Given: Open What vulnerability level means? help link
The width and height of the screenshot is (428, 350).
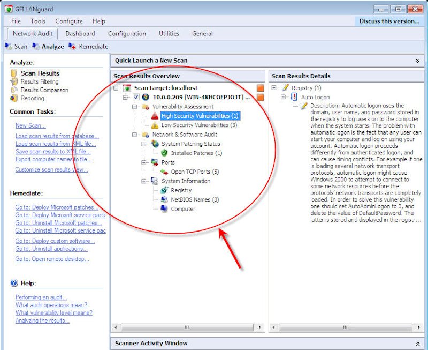Looking at the screenshot, I should pos(54,313).
